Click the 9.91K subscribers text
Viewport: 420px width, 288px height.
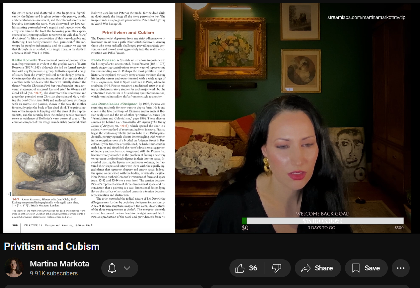pyautogui.click(x=54, y=273)
